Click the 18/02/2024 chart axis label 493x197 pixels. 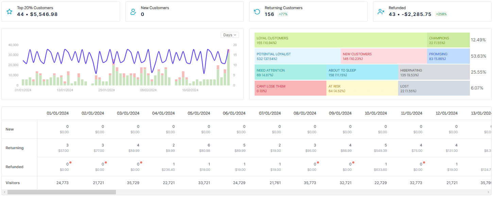coord(190,90)
